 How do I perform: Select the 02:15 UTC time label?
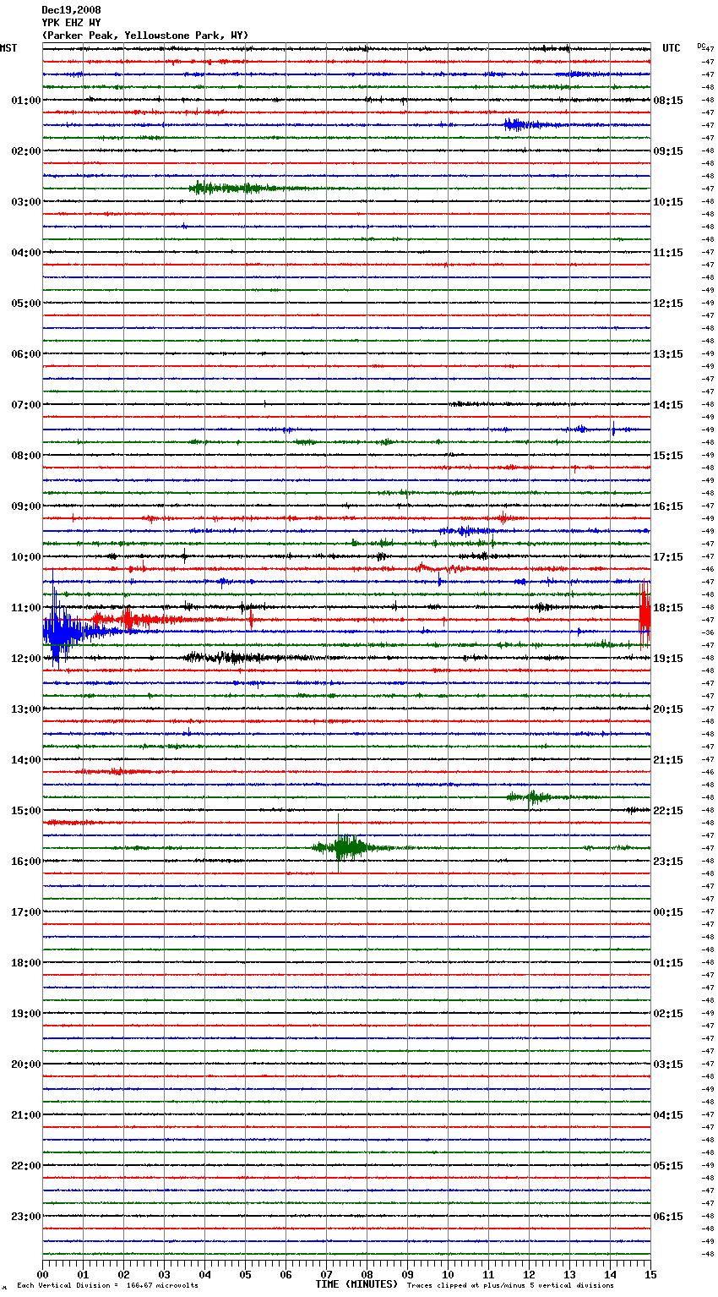coord(668,1014)
